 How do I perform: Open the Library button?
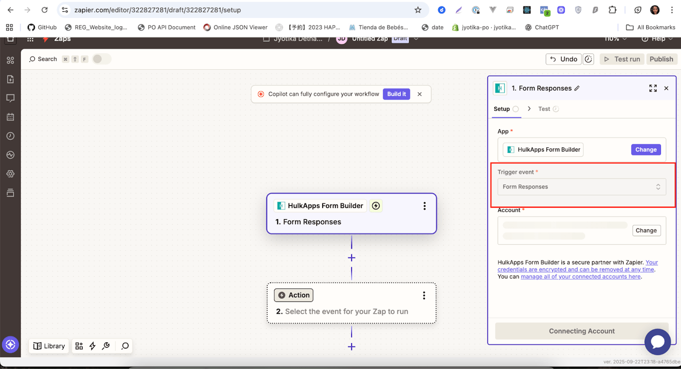(49, 346)
